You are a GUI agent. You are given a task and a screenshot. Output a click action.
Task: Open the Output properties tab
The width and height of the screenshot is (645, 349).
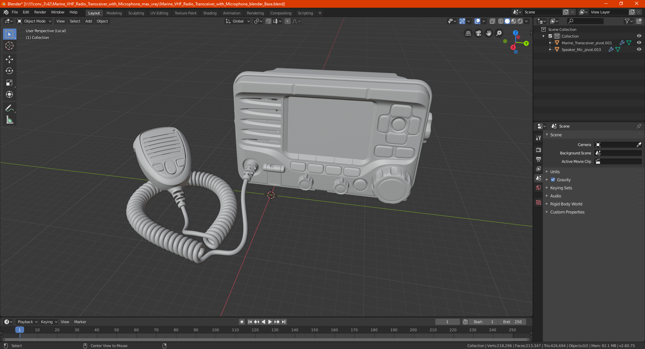(539, 159)
